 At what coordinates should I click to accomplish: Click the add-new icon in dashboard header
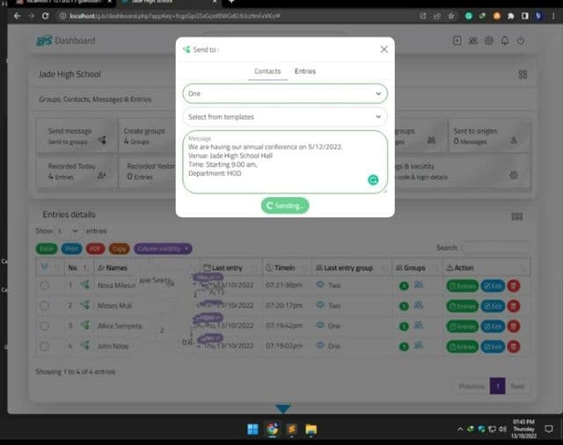pyautogui.click(x=457, y=40)
